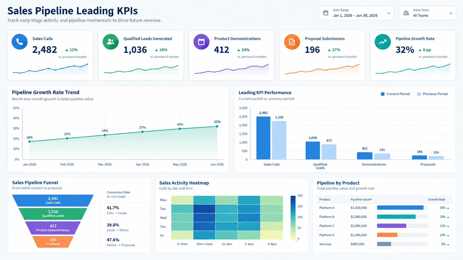
Task: Select the Jan 1, 2026 – Jun 30, 2026 range
Action: (355, 15)
